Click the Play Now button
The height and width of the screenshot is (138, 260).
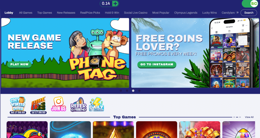19,65
